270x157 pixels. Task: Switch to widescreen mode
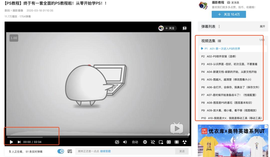point(169,142)
